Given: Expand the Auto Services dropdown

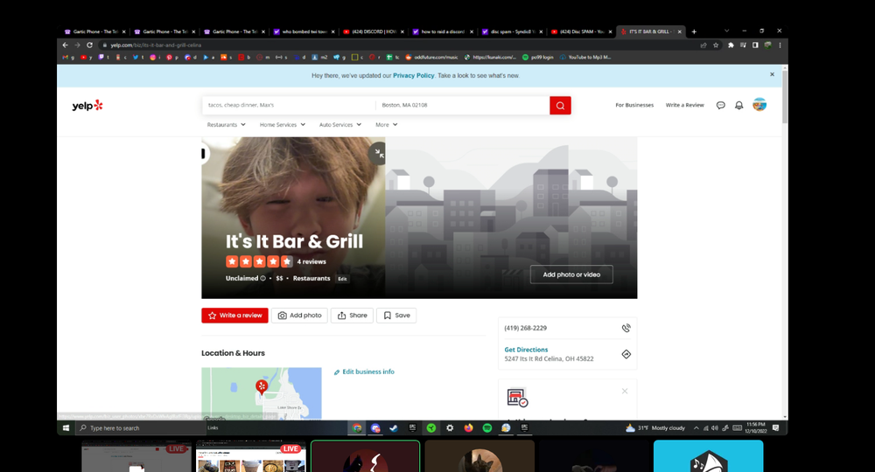Looking at the screenshot, I should point(339,125).
